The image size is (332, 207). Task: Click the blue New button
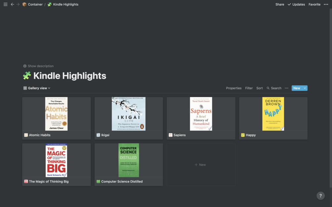pos(297,88)
